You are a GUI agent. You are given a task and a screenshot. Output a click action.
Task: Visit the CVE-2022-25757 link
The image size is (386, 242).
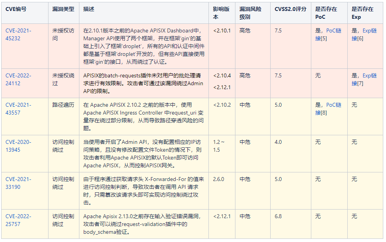pyautogui.click(x=18, y=220)
